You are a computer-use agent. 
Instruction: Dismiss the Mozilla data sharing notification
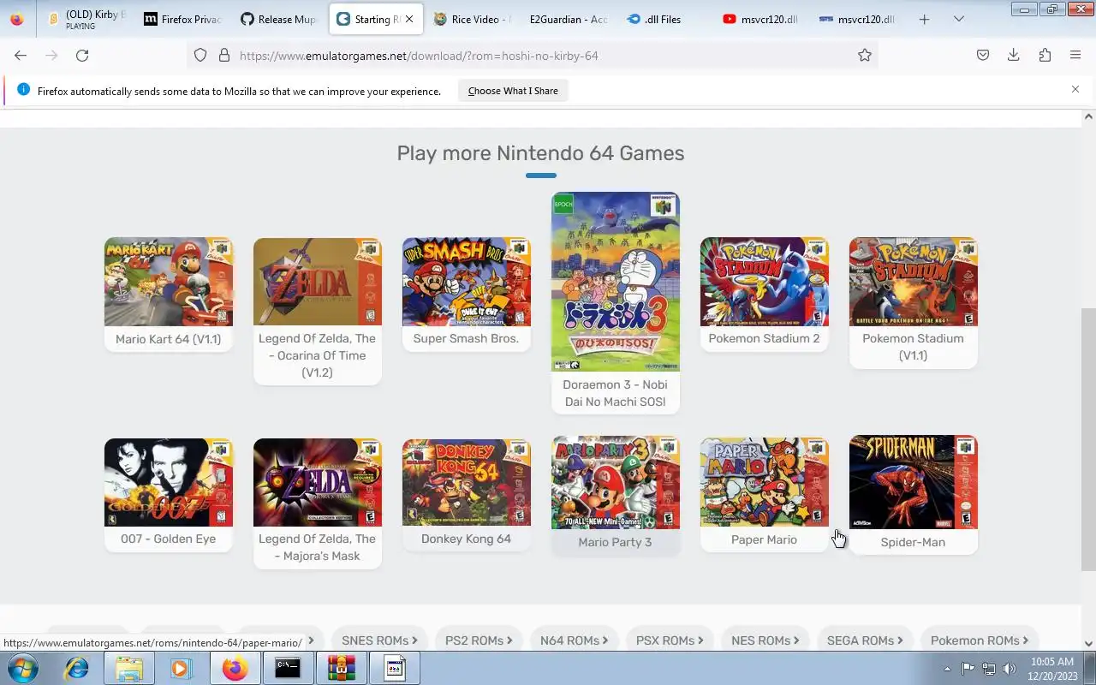coord(1075,89)
